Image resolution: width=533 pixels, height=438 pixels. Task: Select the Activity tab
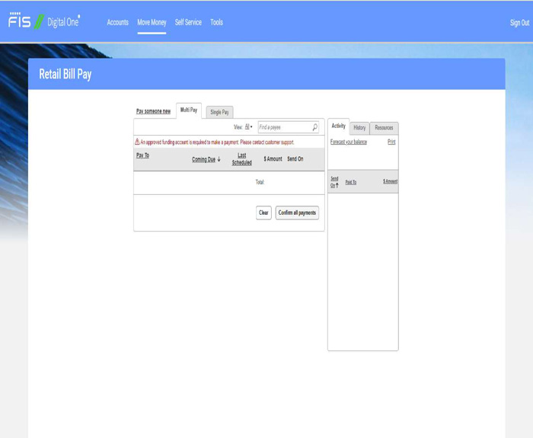(x=338, y=126)
